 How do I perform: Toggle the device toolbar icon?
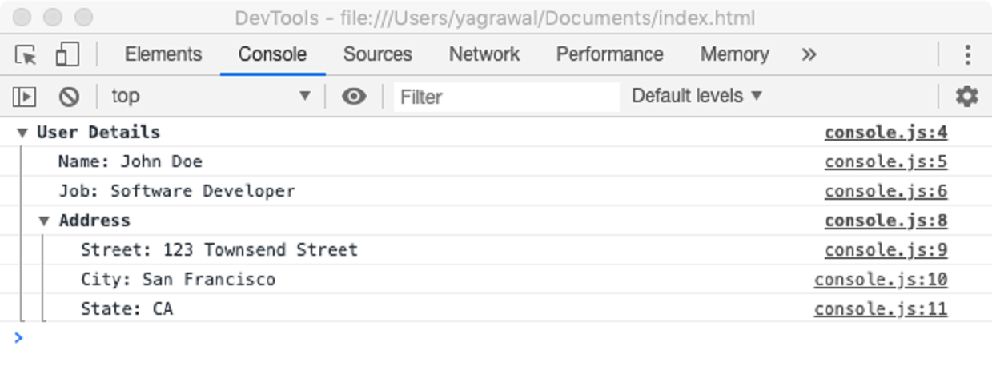[x=66, y=55]
